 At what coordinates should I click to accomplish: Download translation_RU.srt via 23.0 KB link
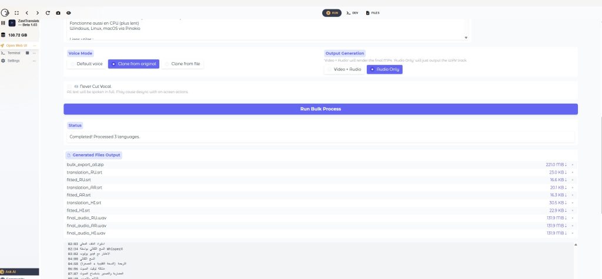tap(558, 172)
